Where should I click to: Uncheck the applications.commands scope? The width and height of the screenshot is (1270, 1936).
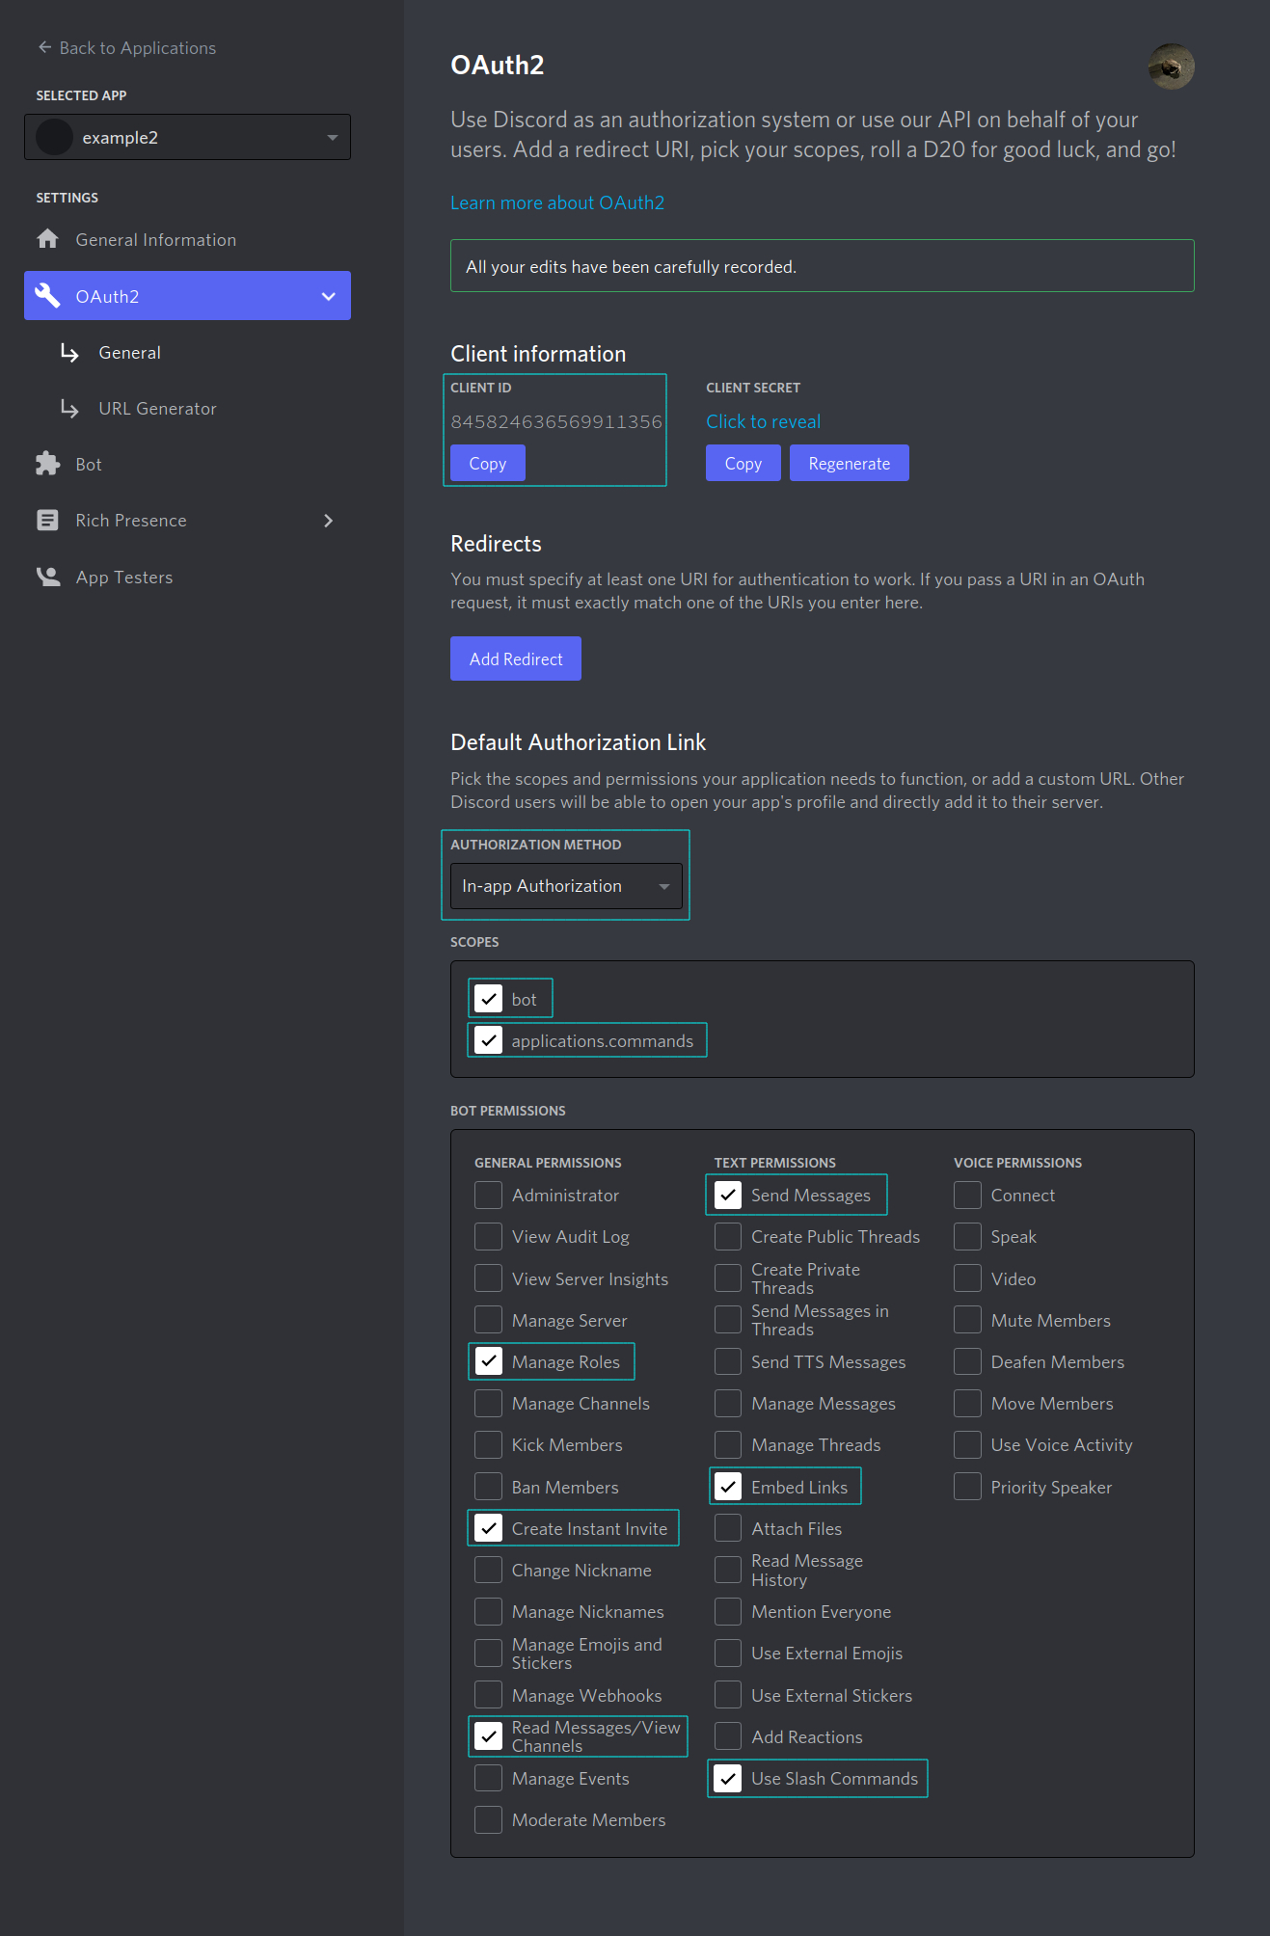(489, 1040)
